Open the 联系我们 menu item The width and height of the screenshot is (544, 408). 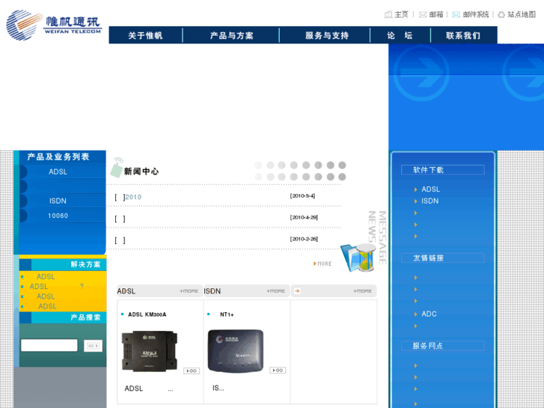click(x=463, y=35)
